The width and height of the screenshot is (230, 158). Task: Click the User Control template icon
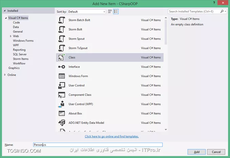(62, 85)
